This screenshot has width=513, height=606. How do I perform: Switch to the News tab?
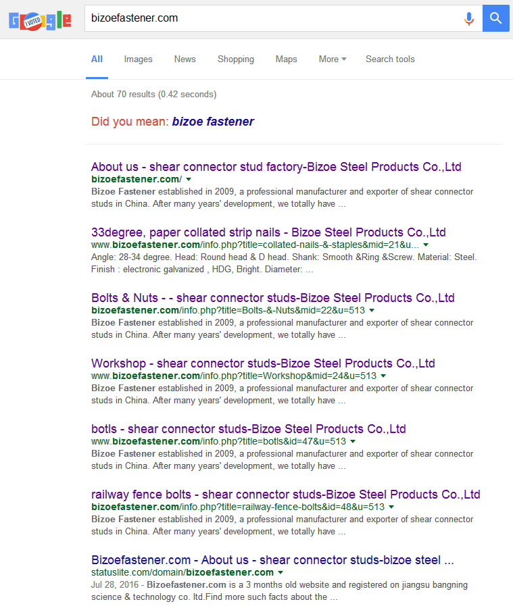pos(185,59)
